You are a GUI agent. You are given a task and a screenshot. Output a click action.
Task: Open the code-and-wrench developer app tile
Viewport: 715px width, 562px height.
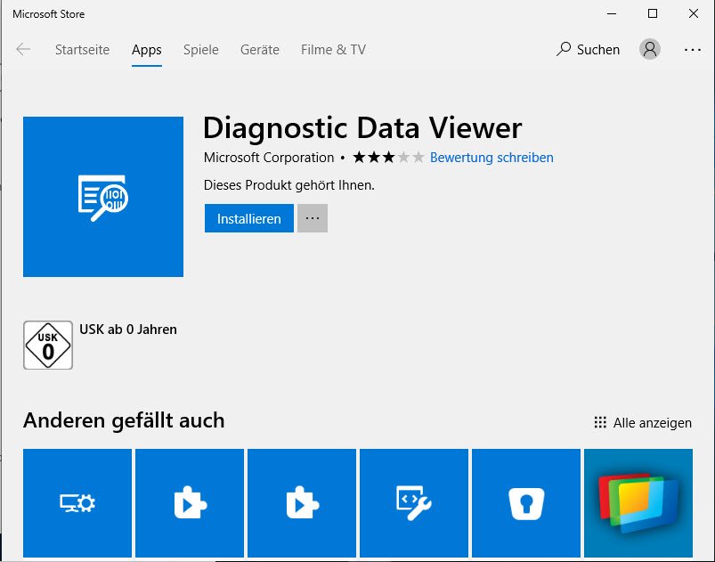coord(413,503)
